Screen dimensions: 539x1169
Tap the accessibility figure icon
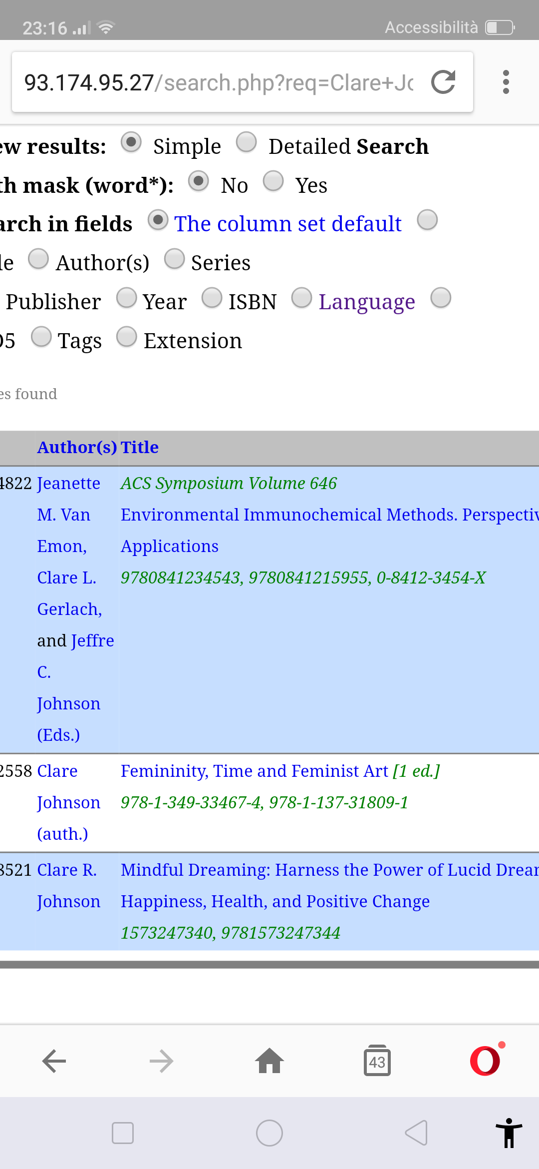(x=509, y=1133)
